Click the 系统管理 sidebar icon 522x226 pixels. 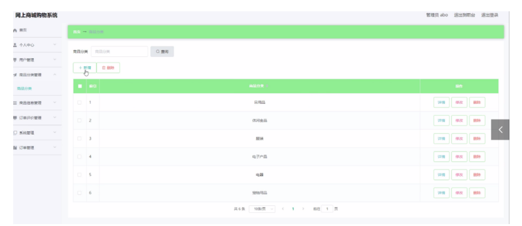click(15, 133)
